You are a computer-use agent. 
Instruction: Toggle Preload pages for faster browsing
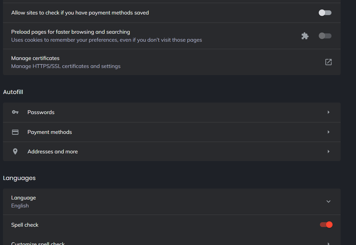(x=325, y=36)
